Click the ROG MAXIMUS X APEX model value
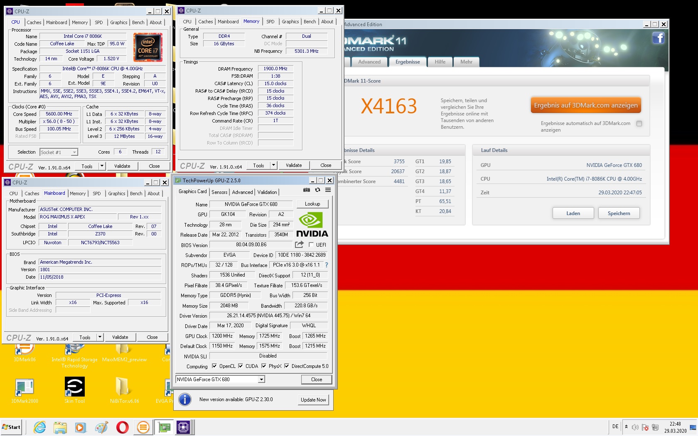Image resolution: width=698 pixels, height=436 pixels. [x=78, y=217]
